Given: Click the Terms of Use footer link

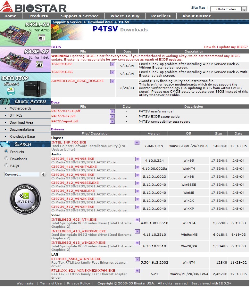Looking at the screenshot, I should [x=51, y=283].
